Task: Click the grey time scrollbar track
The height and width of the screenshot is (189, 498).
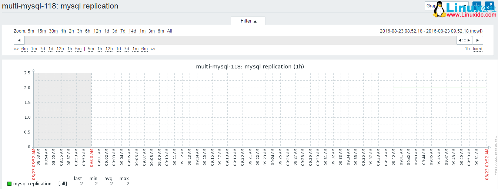Action: pyautogui.click(x=241, y=40)
